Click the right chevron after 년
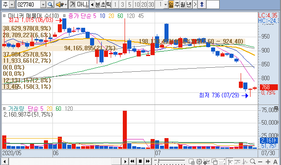Image resolution: width=281 pixels, height=165 pixels. [x=195, y=4]
